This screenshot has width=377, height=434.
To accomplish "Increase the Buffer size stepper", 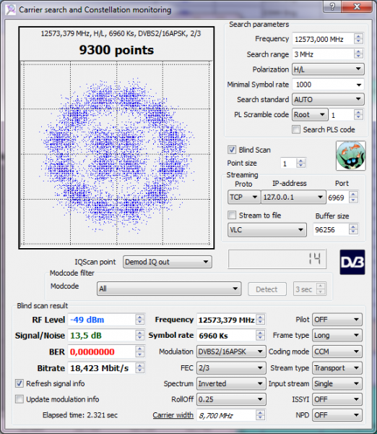I will click(353, 226).
